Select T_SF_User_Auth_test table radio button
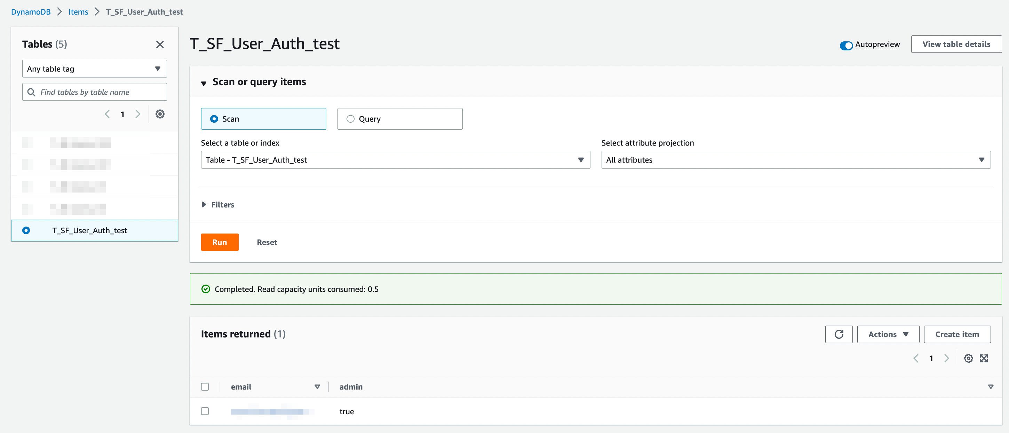 pos(26,230)
